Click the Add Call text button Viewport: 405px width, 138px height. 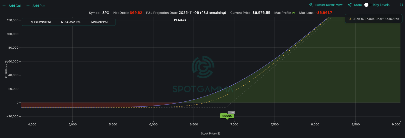(x=15, y=6)
